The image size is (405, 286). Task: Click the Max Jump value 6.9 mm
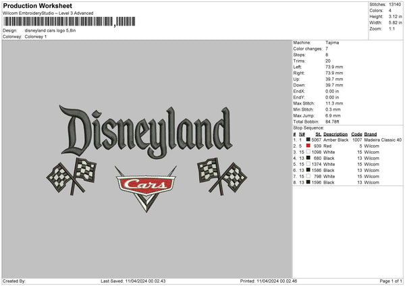coord(333,115)
